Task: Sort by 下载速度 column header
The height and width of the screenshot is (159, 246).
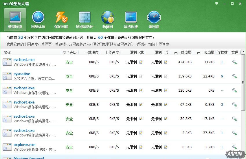Action: [x=91, y=52]
